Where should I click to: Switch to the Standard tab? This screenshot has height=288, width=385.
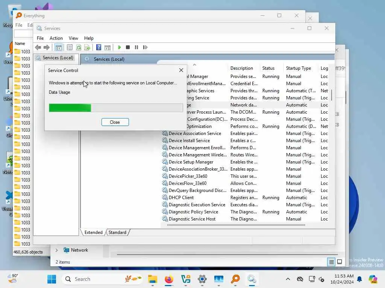(x=117, y=232)
